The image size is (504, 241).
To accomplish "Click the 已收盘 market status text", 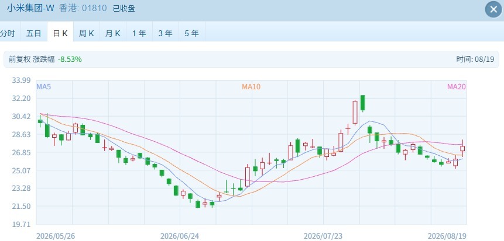I will point(124,8).
